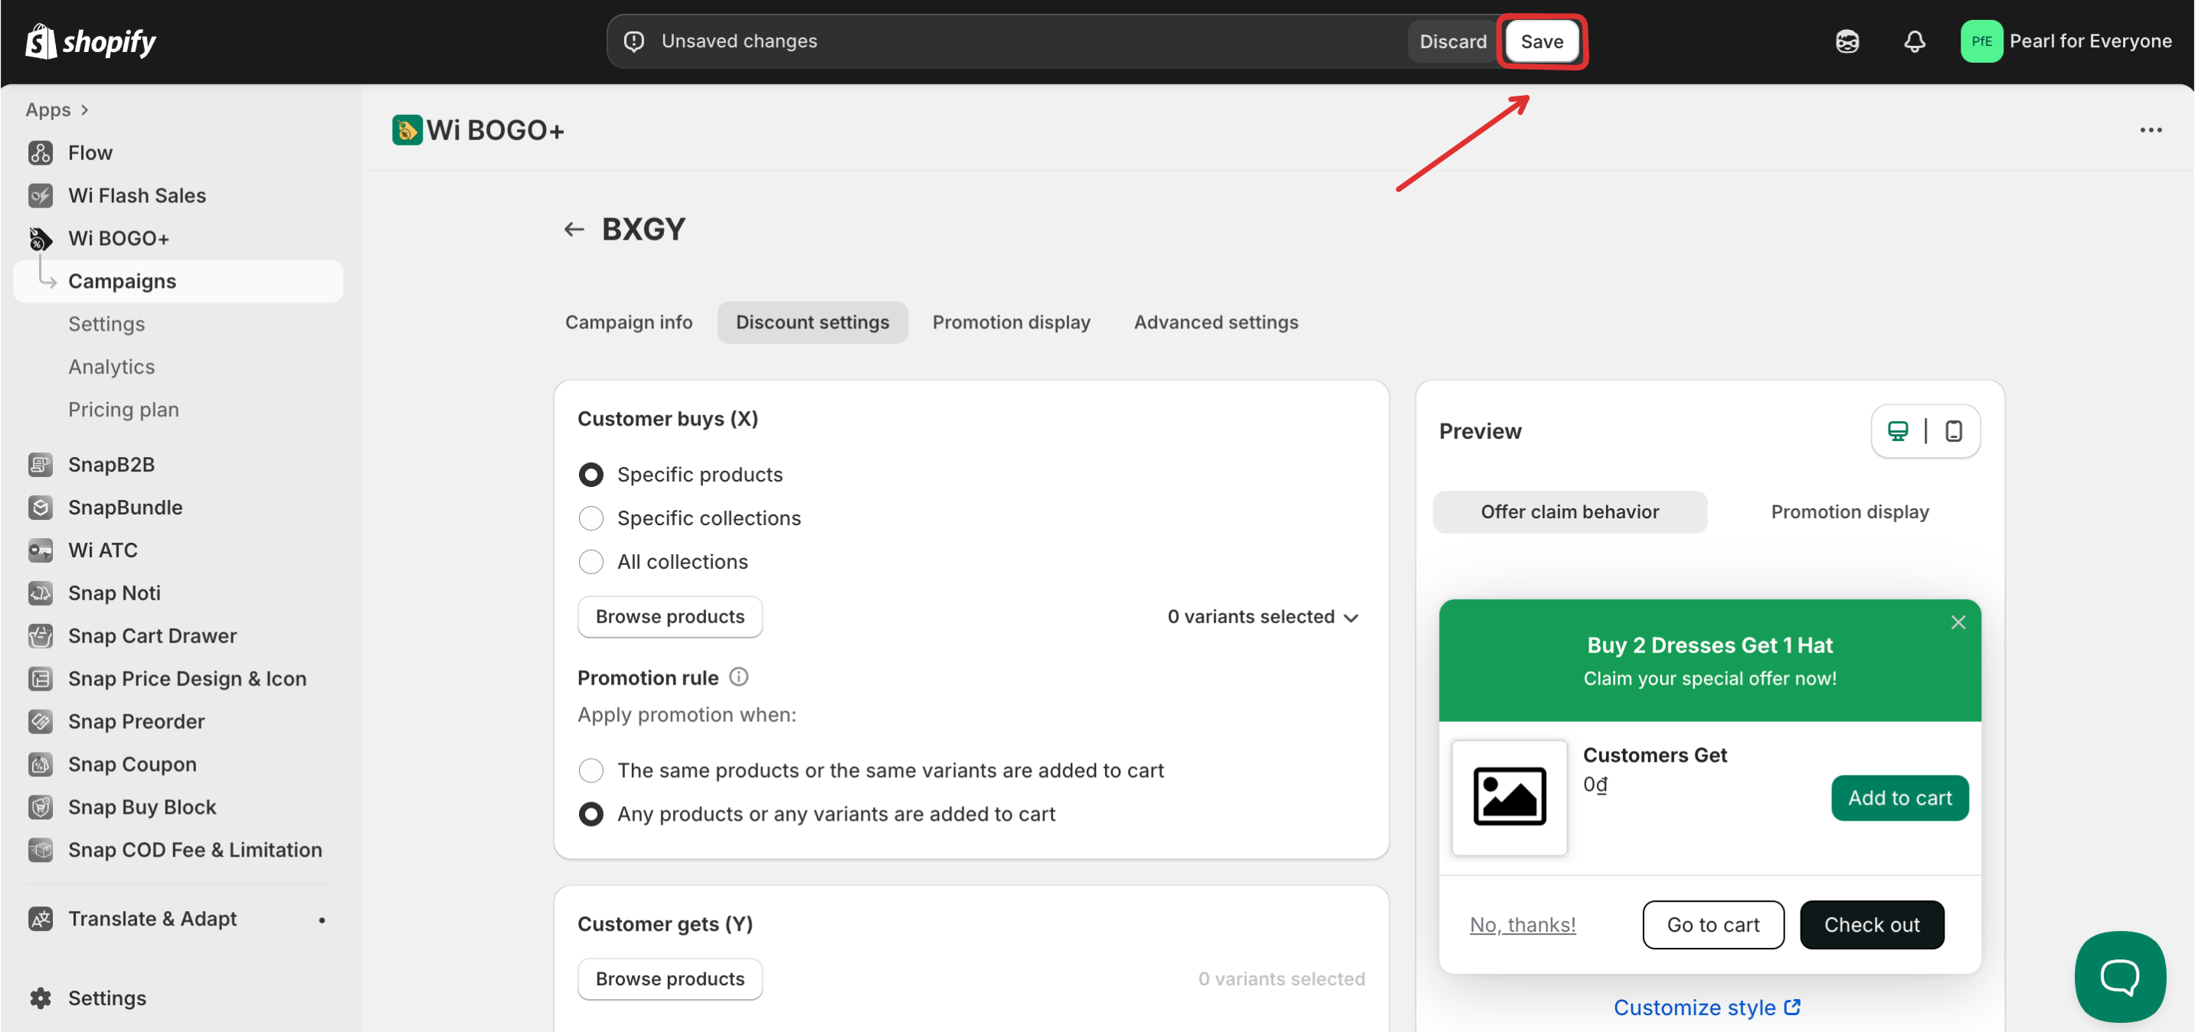Image resolution: width=2195 pixels, height=1032 pixels.
Task: Click the back arrow next to BXGY
Action: tap(574, 229)
